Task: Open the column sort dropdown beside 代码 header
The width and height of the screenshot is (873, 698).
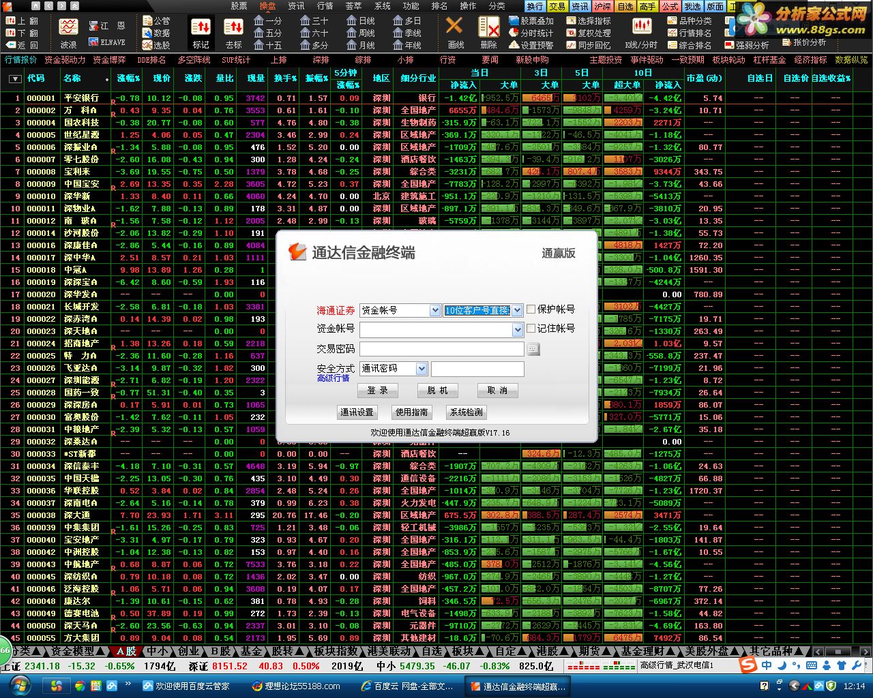Action: pos(14,79)
